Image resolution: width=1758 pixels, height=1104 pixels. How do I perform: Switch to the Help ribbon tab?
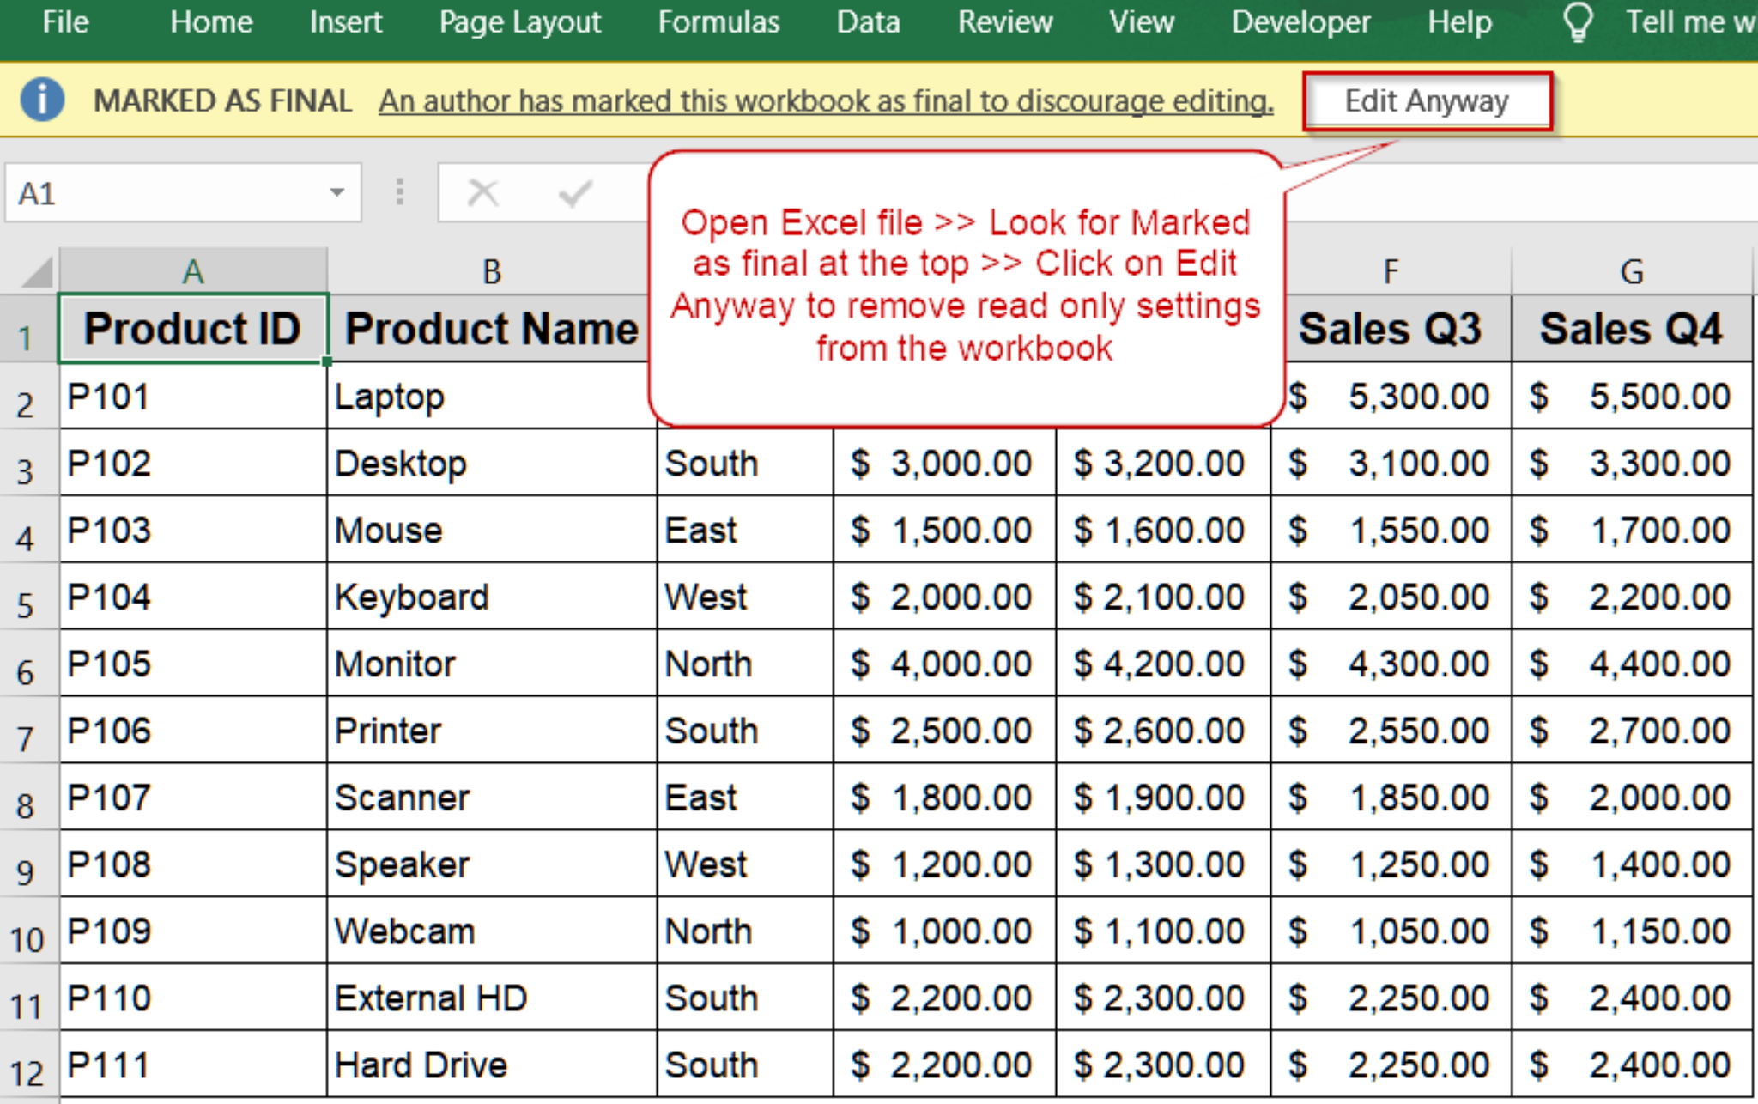click(1459, 23)
